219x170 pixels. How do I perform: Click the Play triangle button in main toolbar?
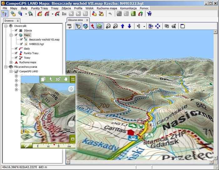tap(78, 14)
